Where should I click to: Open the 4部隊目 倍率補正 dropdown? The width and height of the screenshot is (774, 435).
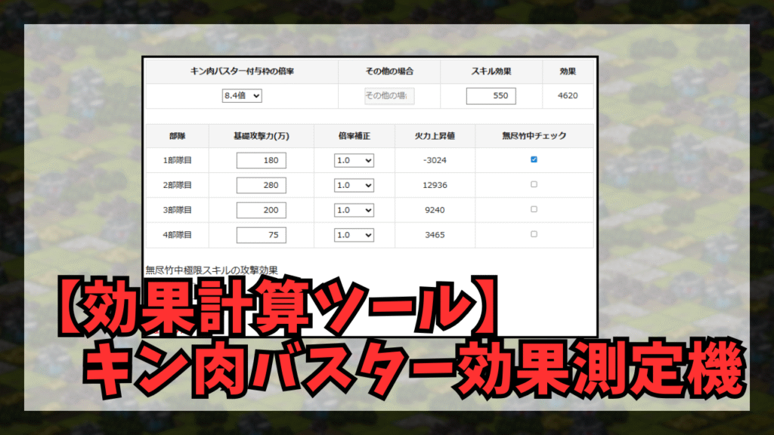click(x=354, y=235)
